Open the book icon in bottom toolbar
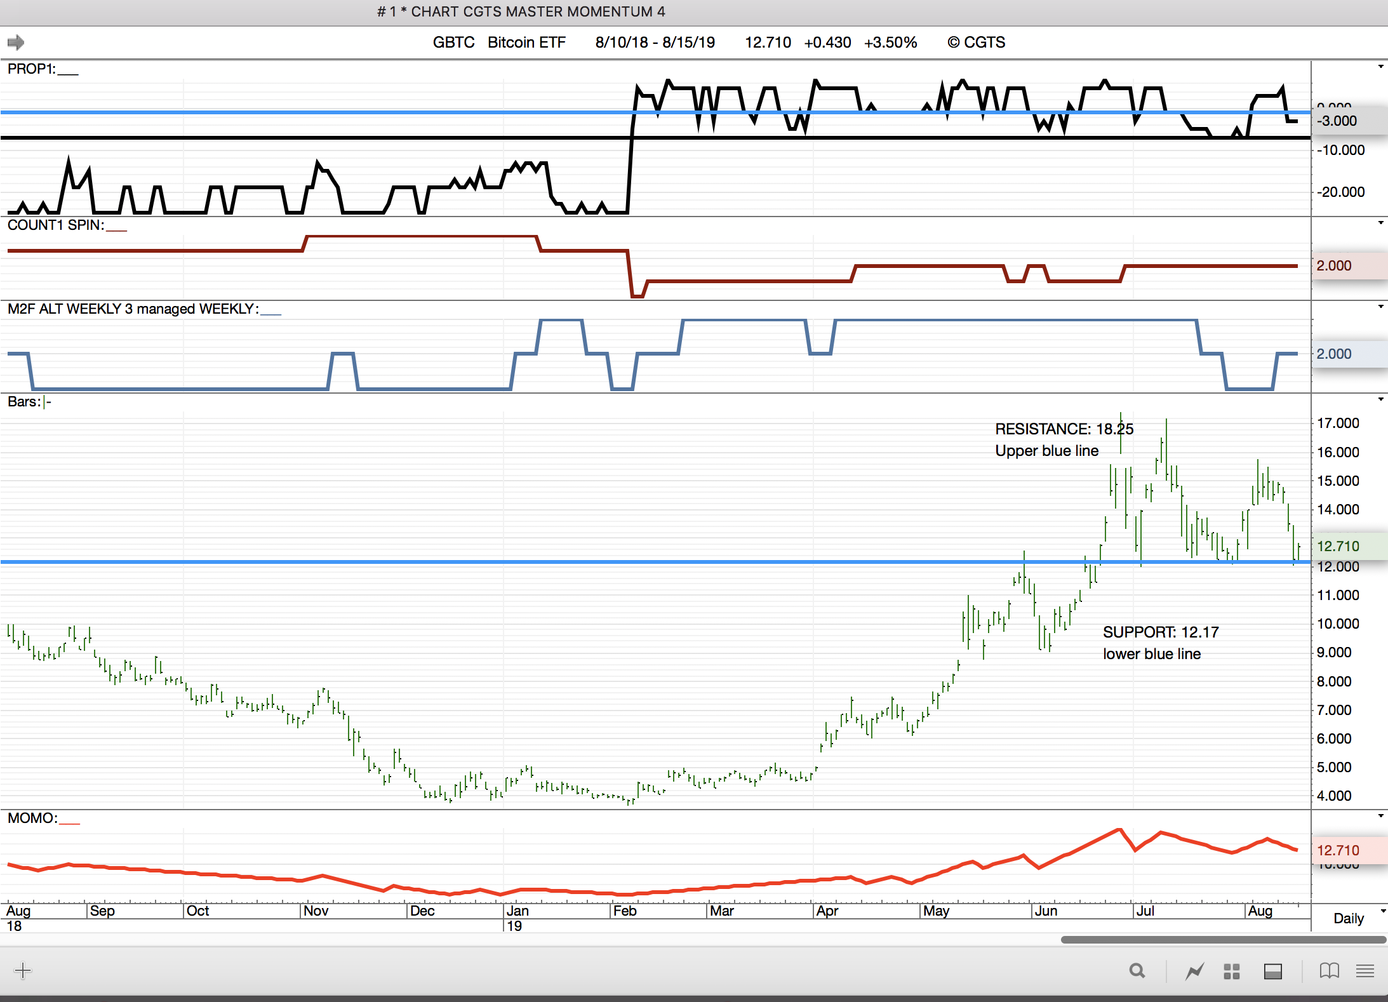Image resolution: width=1388 pixels, height=1002 pixels. (x=1329, y=970)
